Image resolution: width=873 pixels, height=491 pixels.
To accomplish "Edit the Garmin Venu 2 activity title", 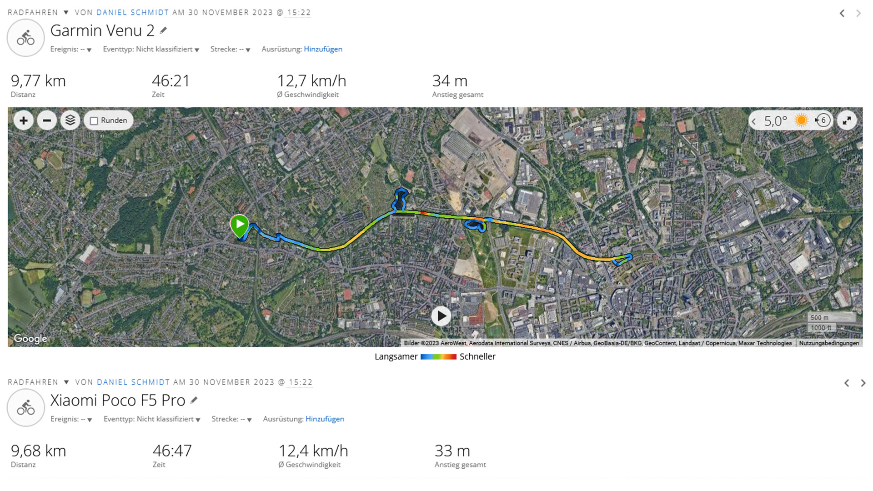I will point(164,30).
